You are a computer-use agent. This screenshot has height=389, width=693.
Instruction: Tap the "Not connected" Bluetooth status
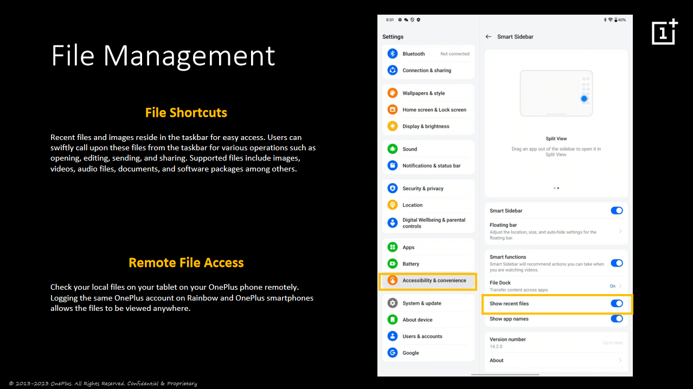click(455, 54)
